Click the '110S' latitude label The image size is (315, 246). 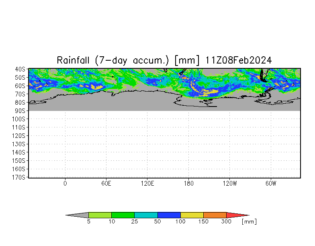click(18, 127)
